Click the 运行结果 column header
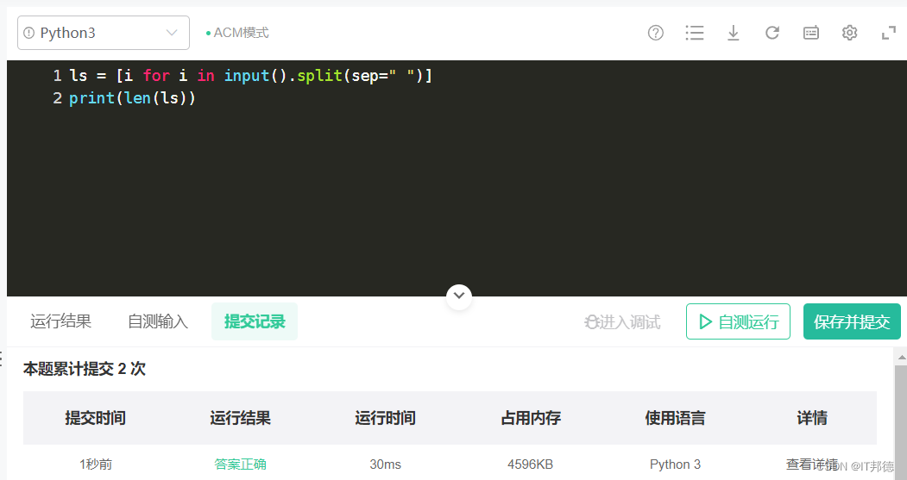This screenshot has width=907, height=480. click(x=240, y=418)
